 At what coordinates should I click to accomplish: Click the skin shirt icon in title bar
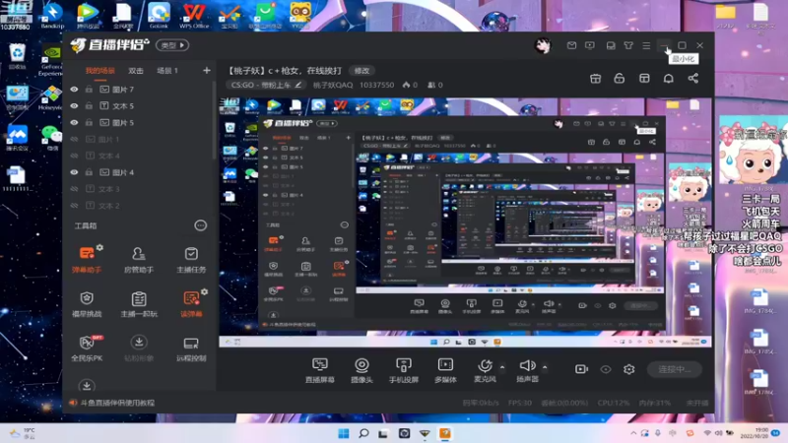tap(628, 45)
